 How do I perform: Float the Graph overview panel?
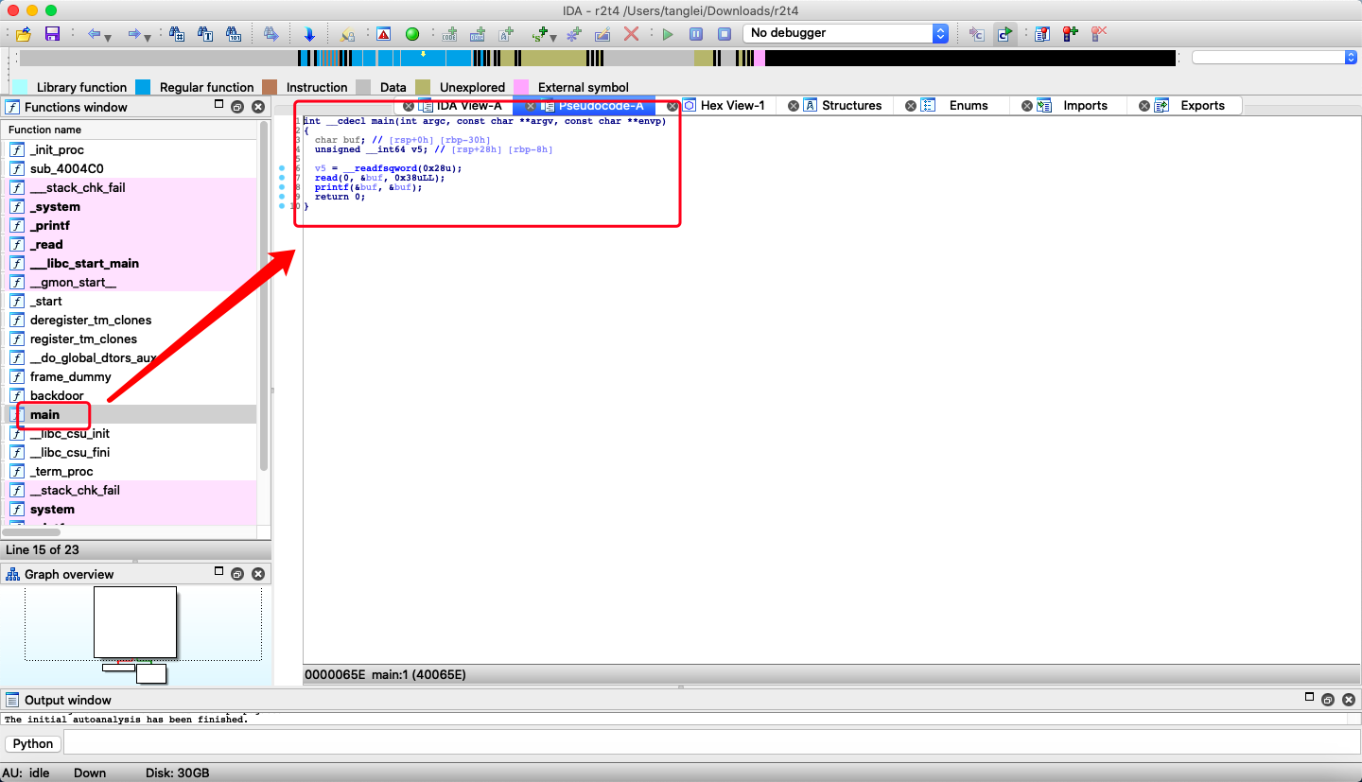[237, 574]
